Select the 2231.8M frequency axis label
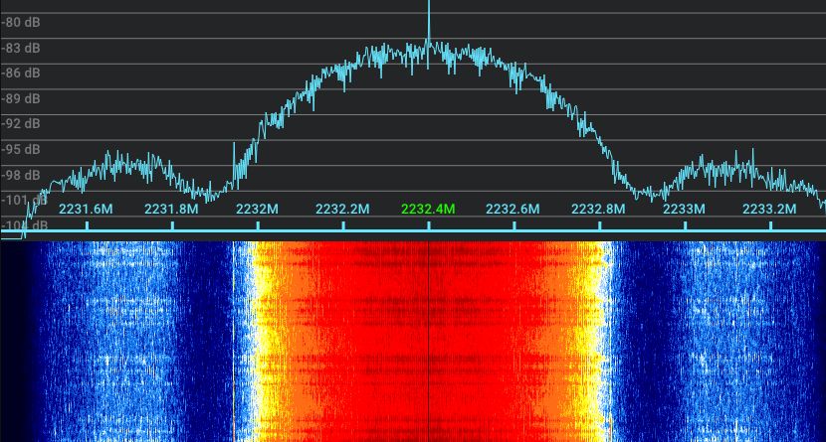Screen dimensions: 826x442 (172, 209)
